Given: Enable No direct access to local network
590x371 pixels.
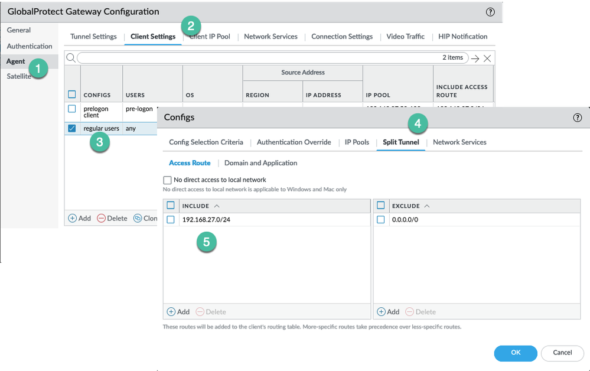Looking at the screenshot, I should point(167,180).
